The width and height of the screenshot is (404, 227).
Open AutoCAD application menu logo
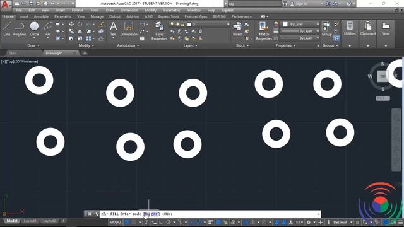coord(6,5)
